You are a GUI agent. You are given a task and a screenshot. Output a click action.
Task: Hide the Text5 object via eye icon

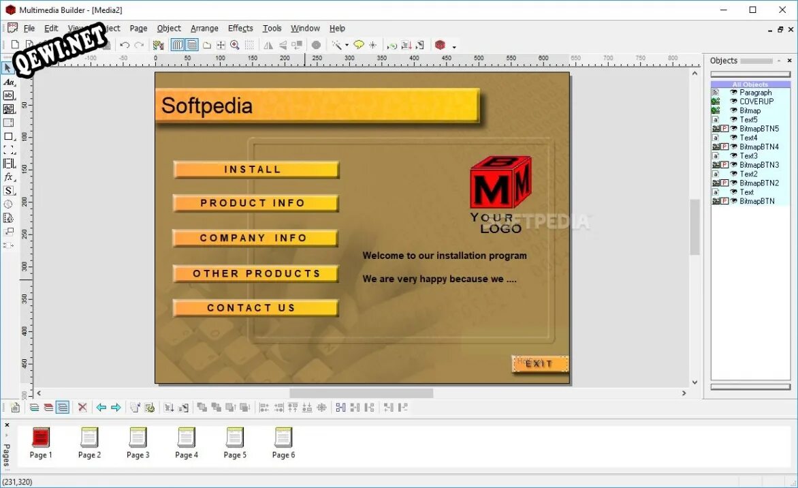tap(733, 120)
